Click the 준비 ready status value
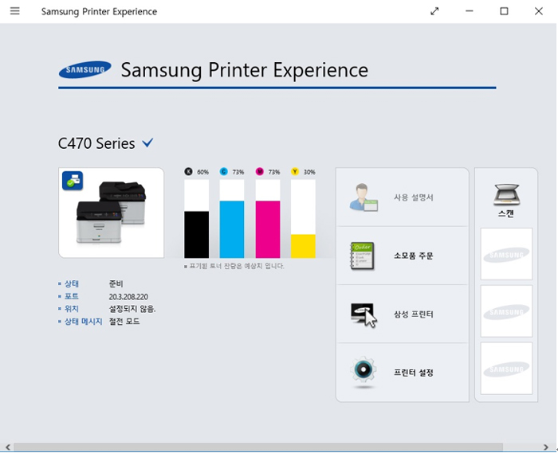This screenshot has width=558, height=453. point(116,283)
